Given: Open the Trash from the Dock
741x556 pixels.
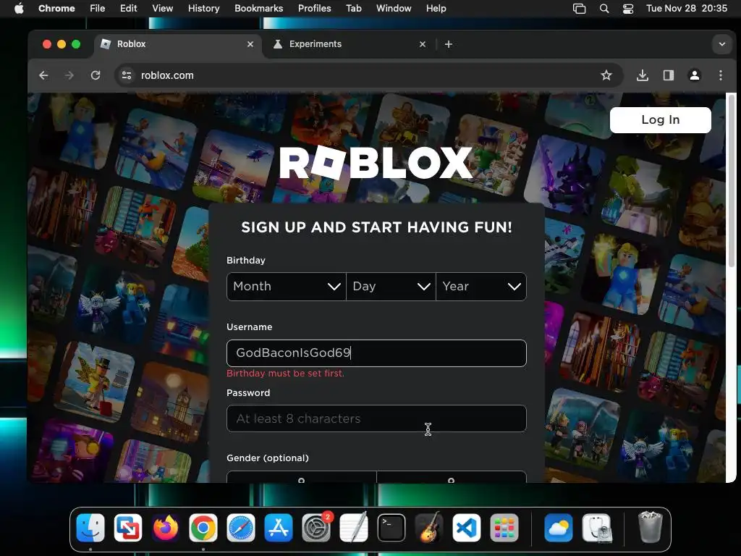Looking at the screenshot, I should (650, 528).
